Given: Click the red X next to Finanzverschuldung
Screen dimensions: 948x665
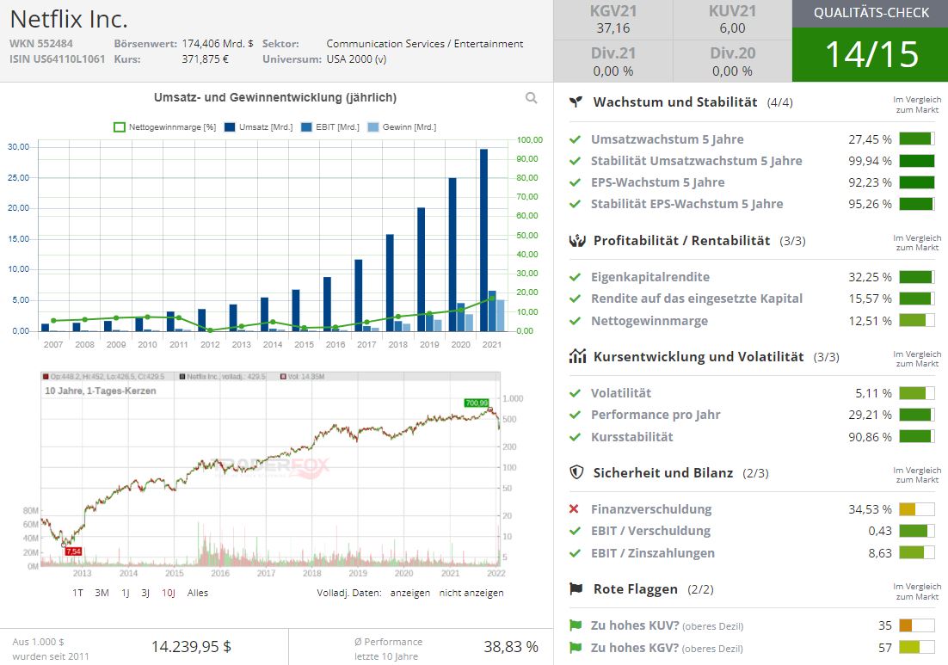Looking at the screenshot, I should (x=575, y=509).
